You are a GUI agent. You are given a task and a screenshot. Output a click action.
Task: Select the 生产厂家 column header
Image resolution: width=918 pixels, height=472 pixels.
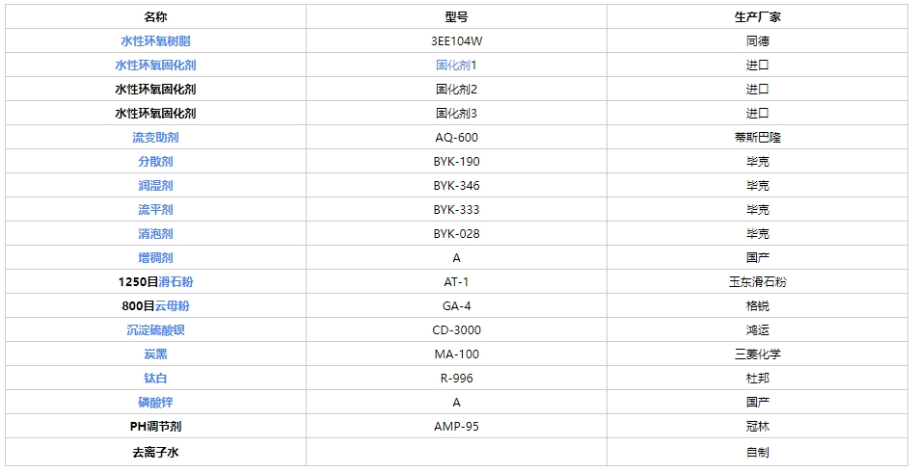point(758,17)
